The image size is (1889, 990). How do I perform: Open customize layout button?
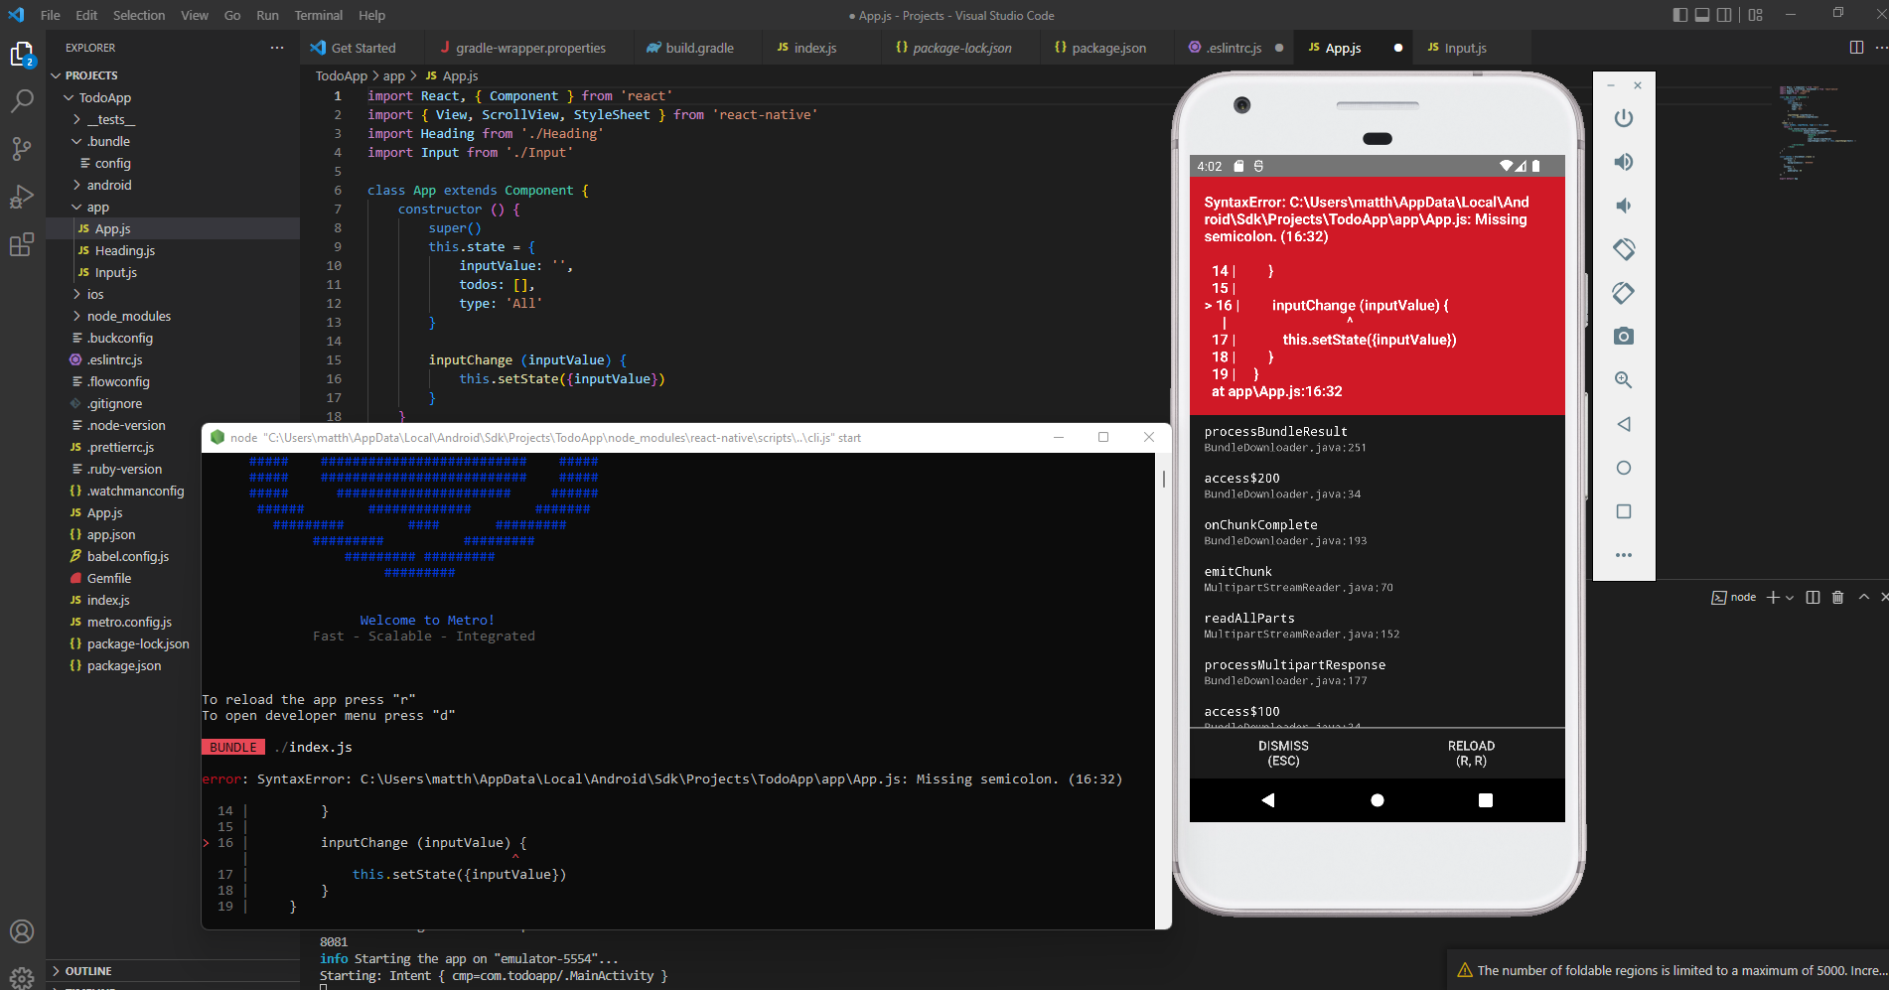pos(1756,15)
